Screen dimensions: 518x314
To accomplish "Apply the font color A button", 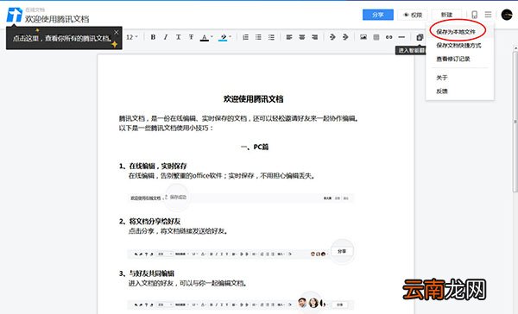I will [x=205, y=37].
